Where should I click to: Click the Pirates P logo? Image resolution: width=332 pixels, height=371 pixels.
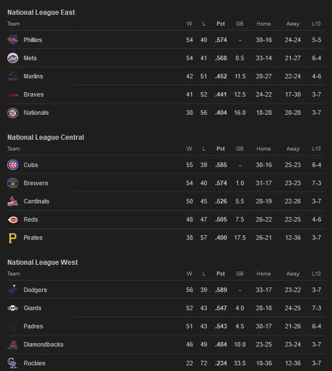[12, 238]
